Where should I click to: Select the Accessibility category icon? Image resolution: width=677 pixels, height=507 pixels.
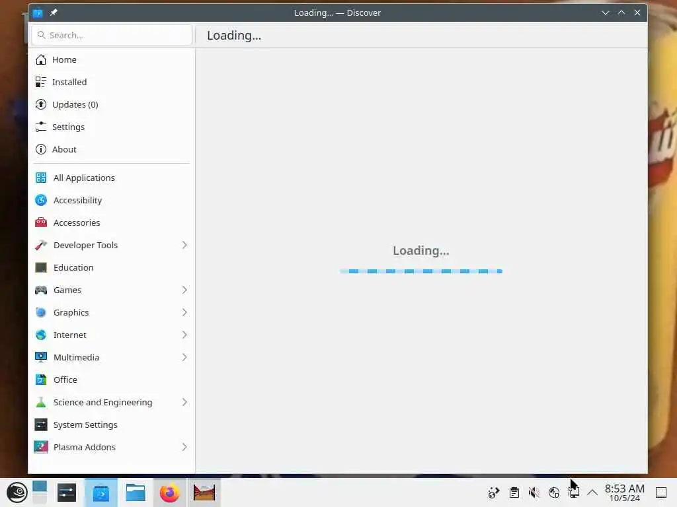coord(40,200)
